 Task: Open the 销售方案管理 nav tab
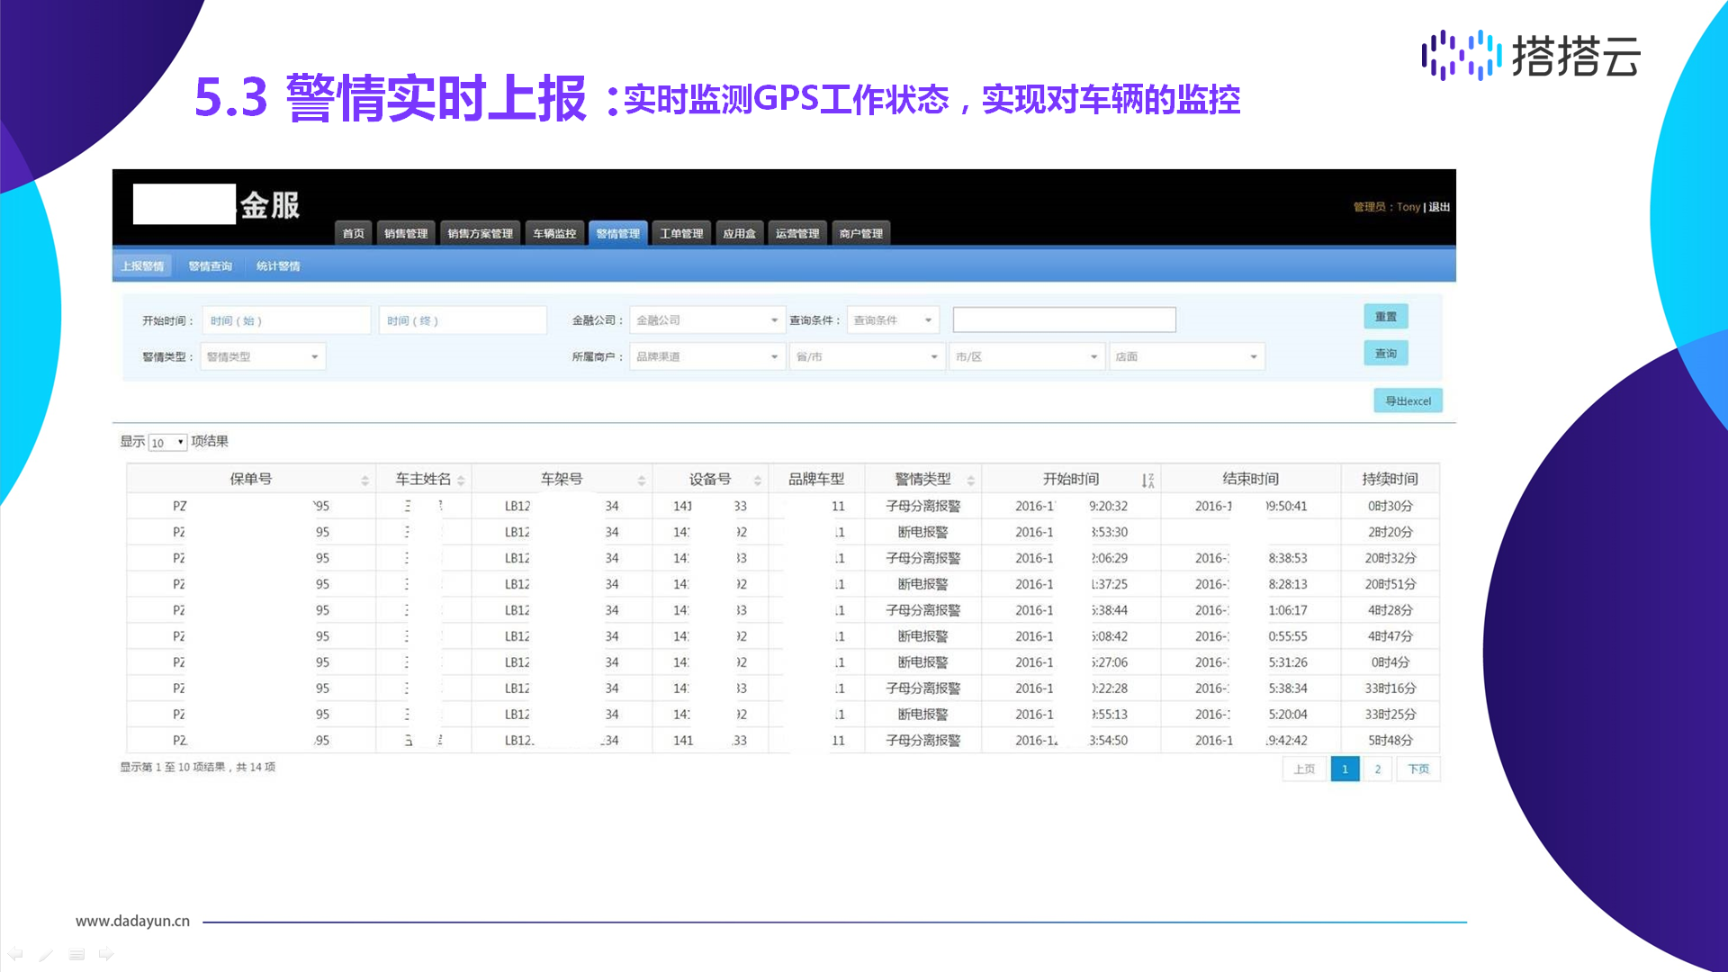[x=480, y=233]
